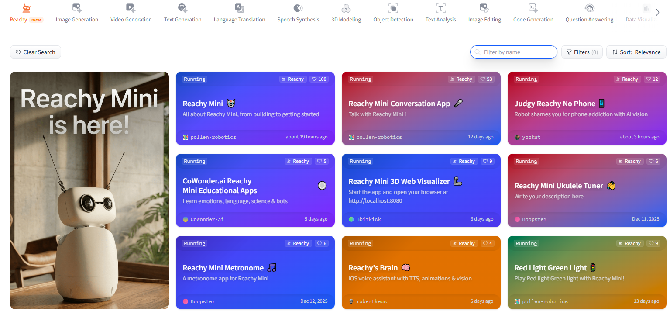The image size is (670, 311).
Task: Click the 100 likes heart on Reachy Mini
Action: (319, 79)
